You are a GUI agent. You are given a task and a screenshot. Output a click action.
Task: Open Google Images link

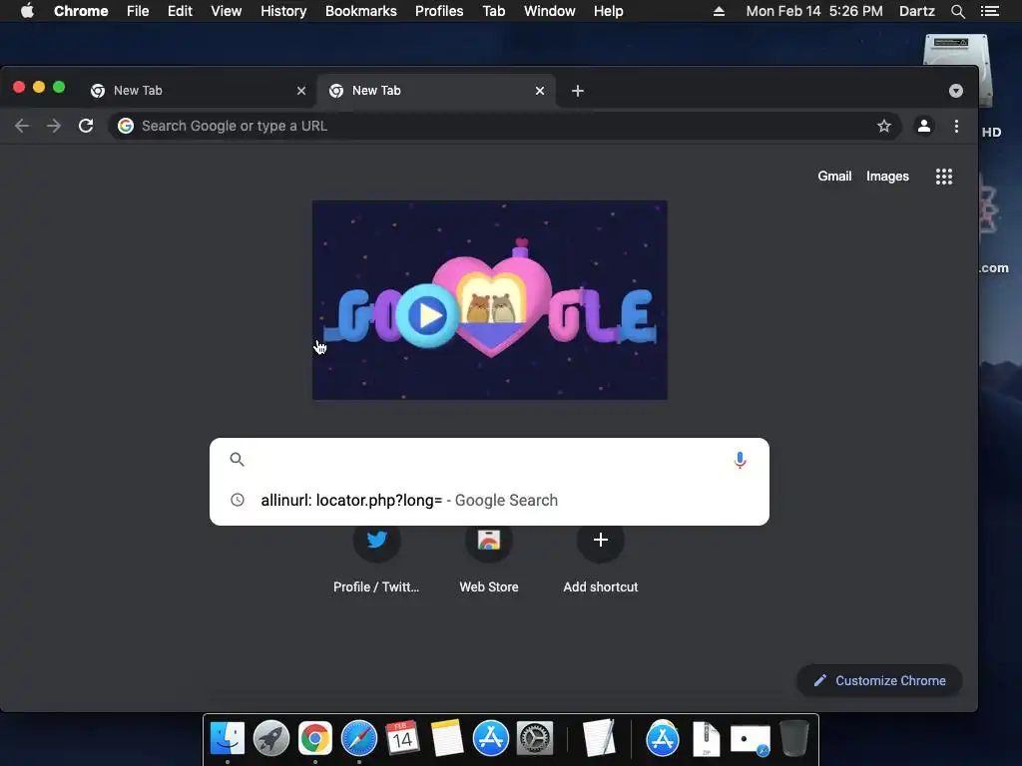(887, 177)
